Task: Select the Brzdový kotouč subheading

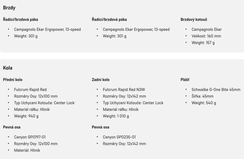Action: [194, 20]
